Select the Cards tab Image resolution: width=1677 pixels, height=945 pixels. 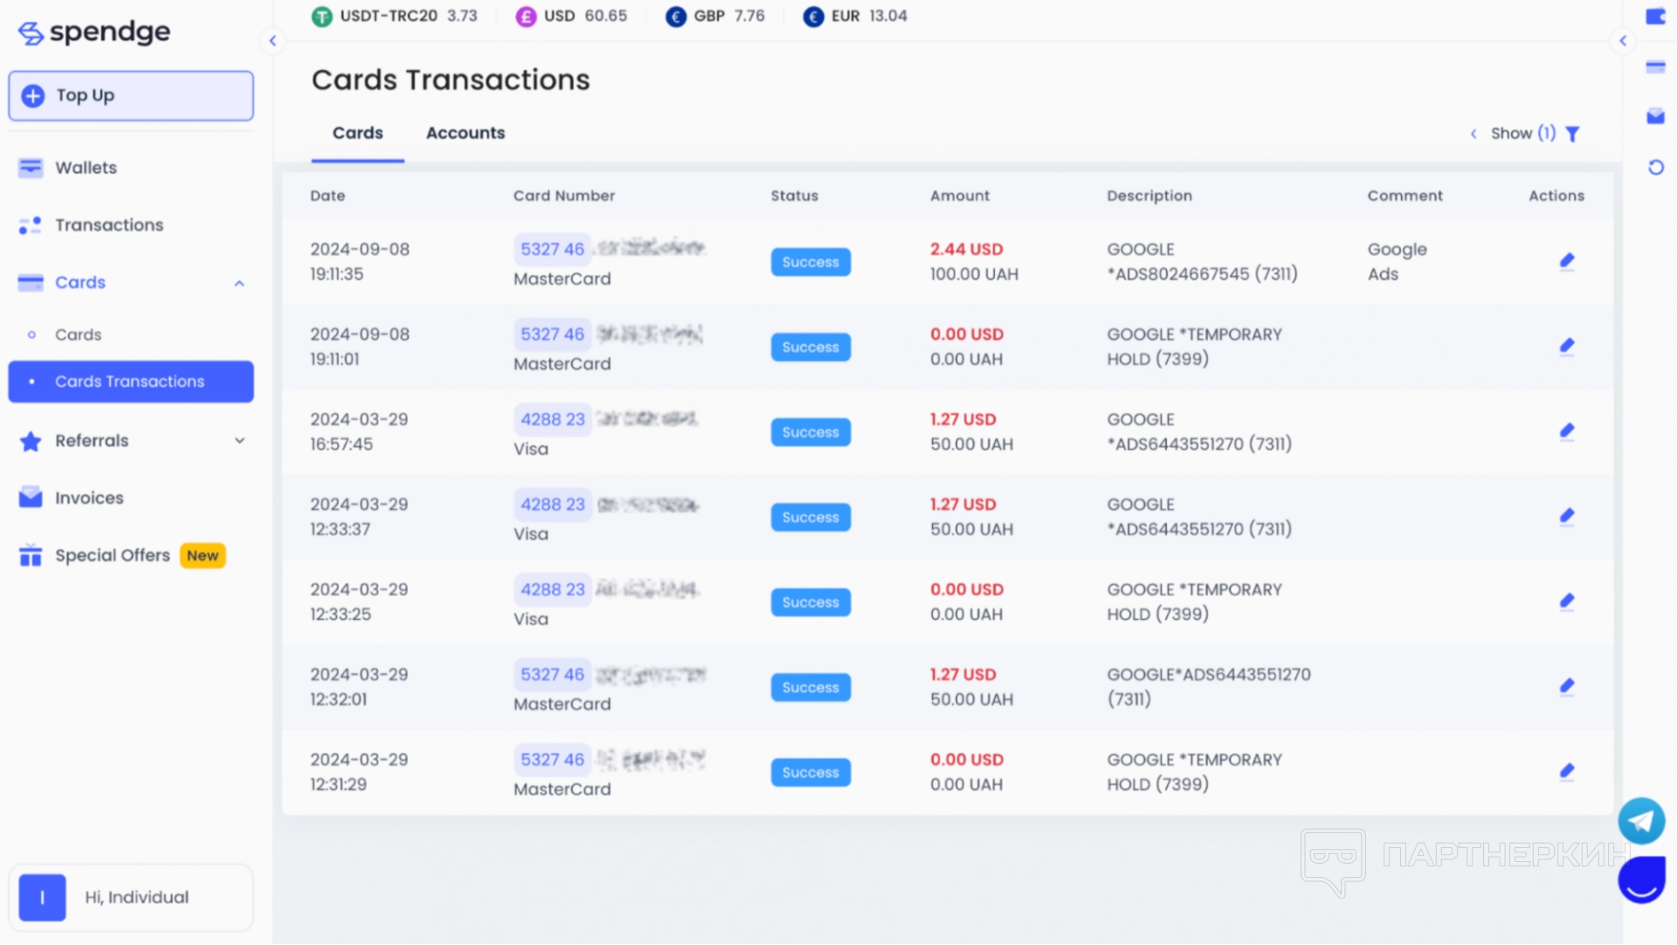click(x=357, y=133)
